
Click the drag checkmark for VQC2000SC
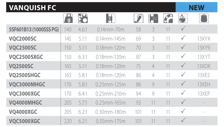(x=183, y=38)
